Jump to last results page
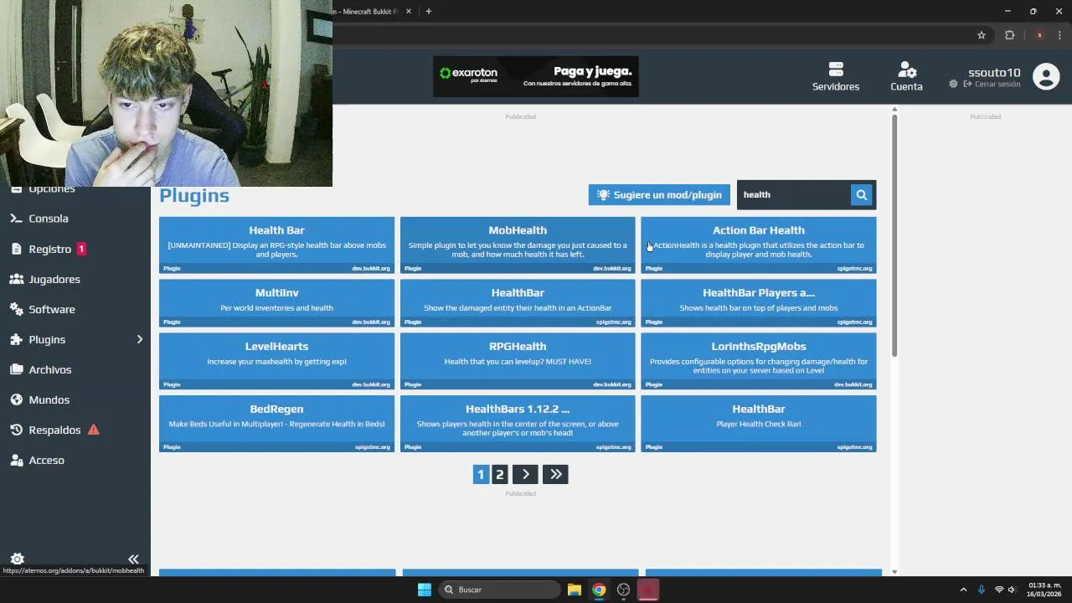Image resolution: width=1072 pixels, height=603 pixels. pyautogui.click(x=555, y=474)
